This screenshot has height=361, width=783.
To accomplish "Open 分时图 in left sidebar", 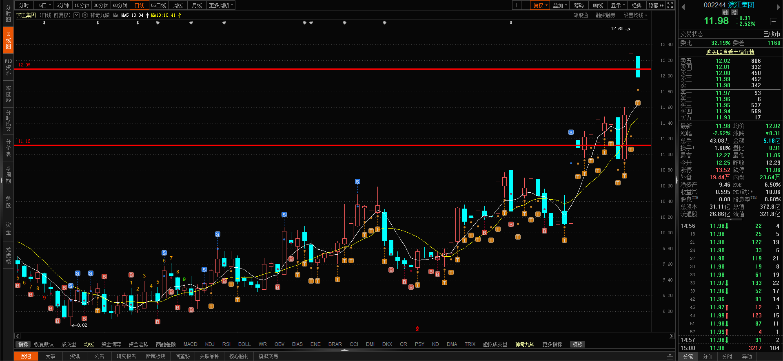I will point(8,14).
